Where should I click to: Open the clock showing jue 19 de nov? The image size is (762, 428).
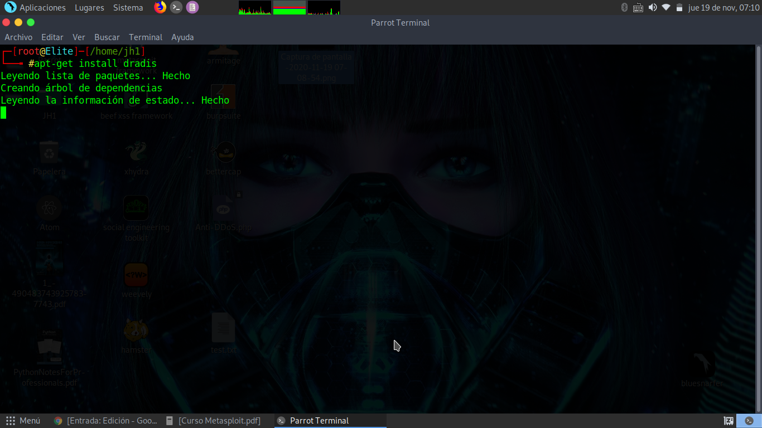(724, 8)
